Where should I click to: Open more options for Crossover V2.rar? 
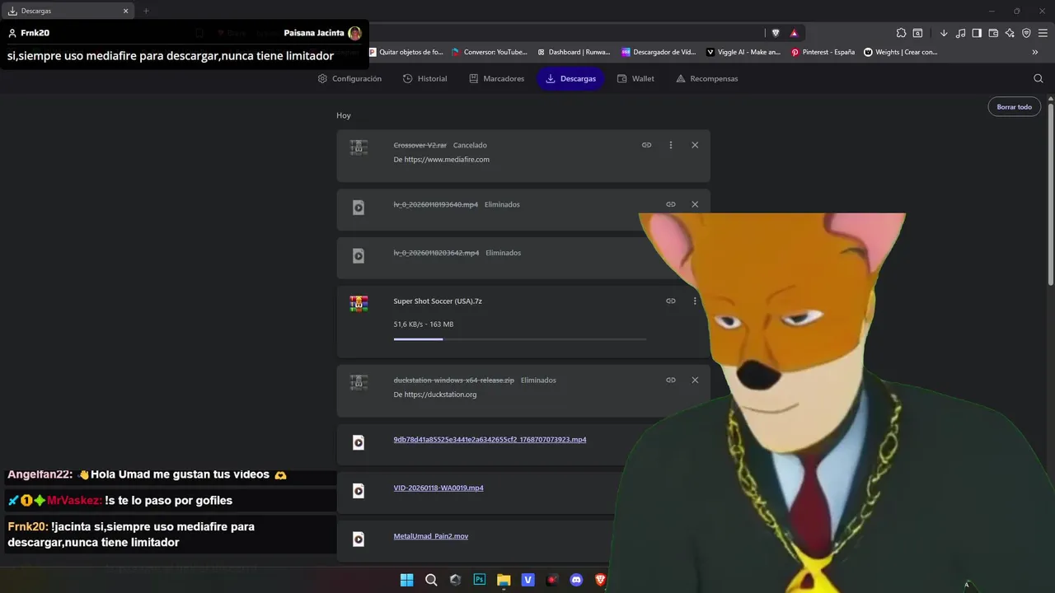pyautogui.click(x=671, y=145)
